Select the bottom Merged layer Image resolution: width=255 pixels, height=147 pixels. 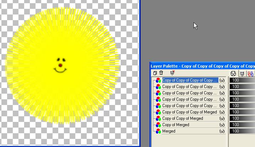[169, 131]
